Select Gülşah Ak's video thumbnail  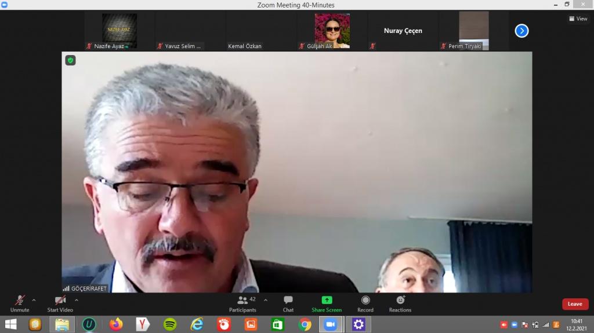point(332,31)
